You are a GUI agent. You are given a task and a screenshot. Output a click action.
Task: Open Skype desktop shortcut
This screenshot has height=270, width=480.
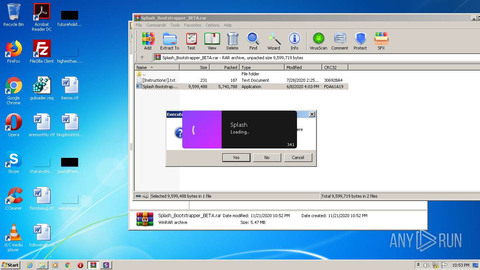tap(13, 162)
